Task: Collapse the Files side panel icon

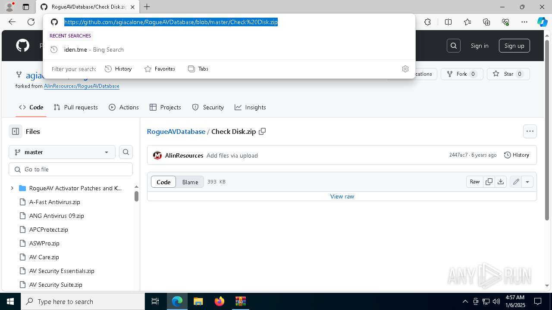Action: (x=16, y=132)
